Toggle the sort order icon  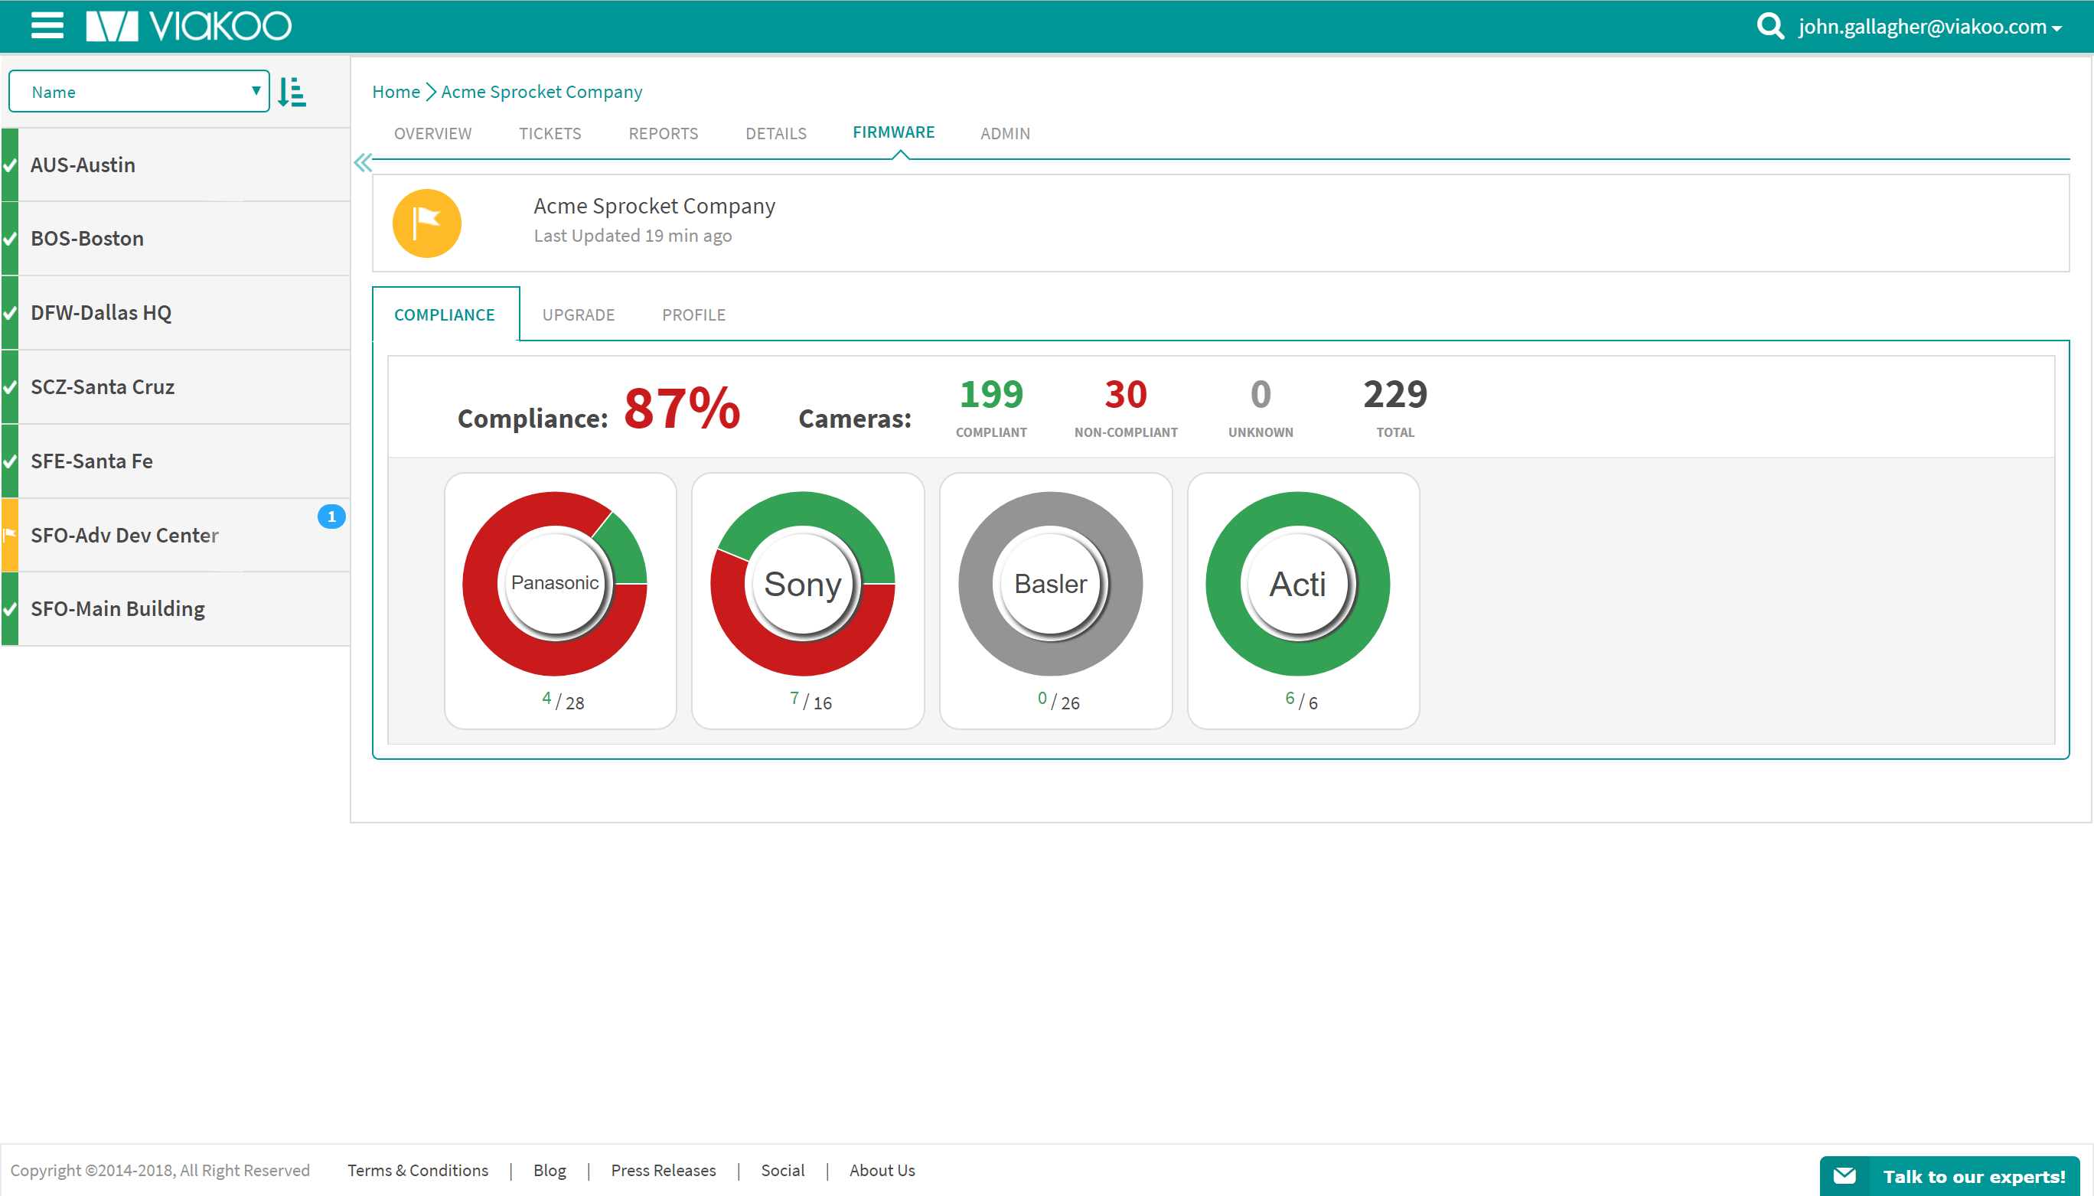tap(292, 92)
